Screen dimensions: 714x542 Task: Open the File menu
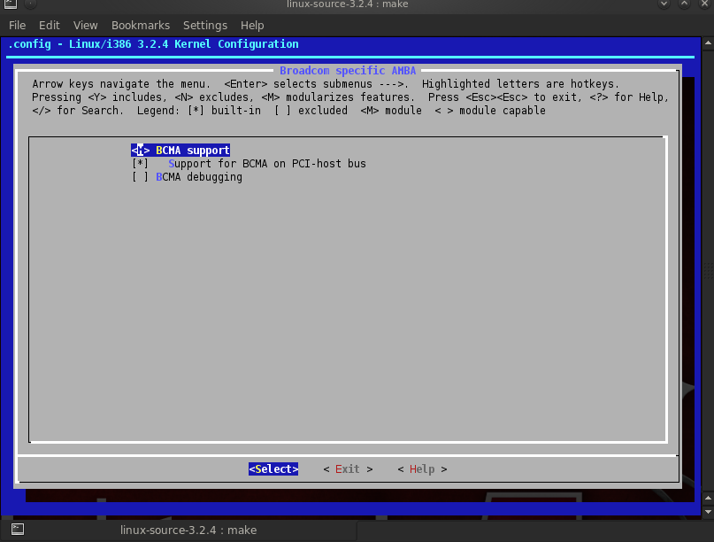(18, 26)
